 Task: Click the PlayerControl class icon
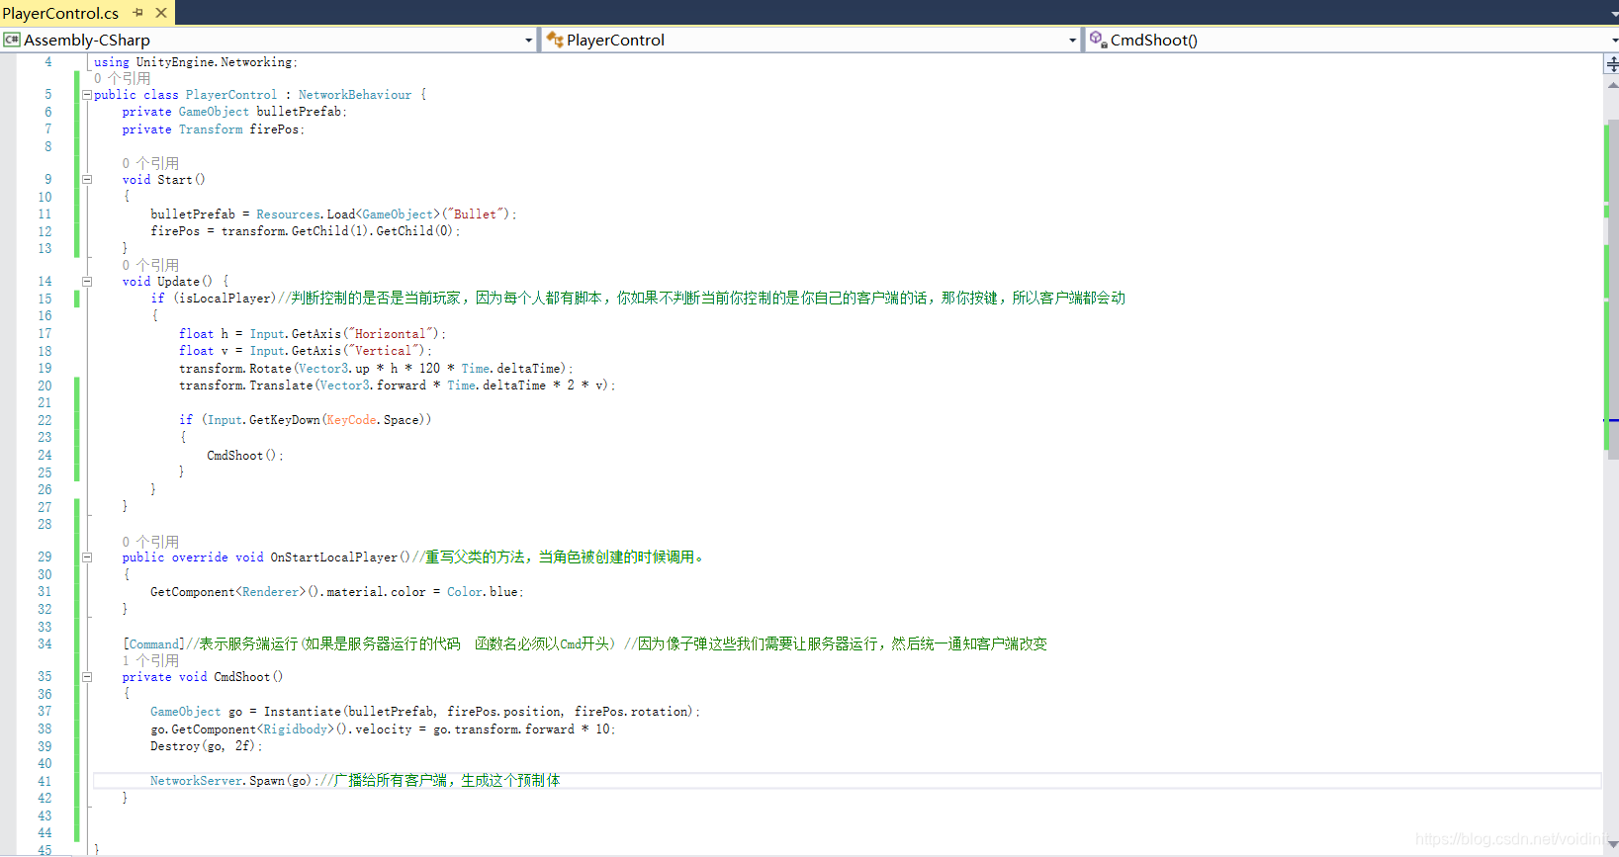555,40
